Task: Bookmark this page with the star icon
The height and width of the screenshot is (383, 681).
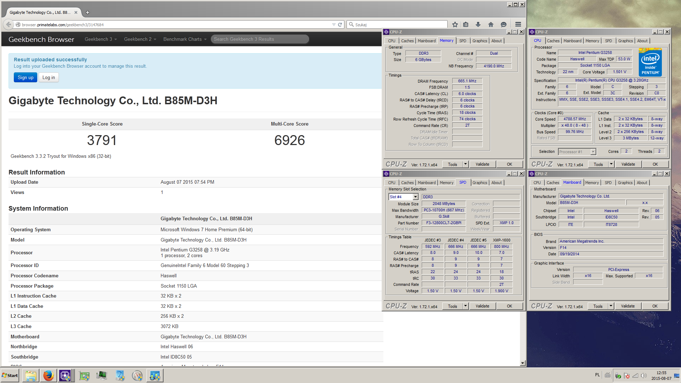Action: pos(455,24)
